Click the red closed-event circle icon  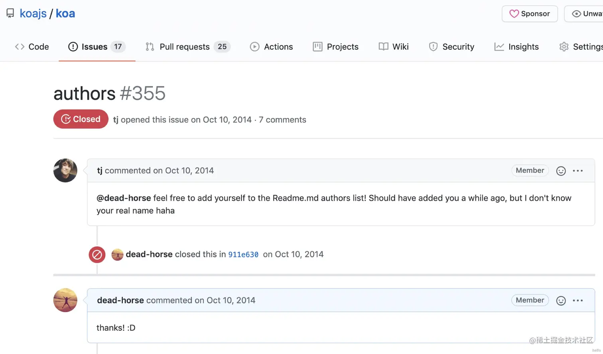[x=97, y=255]
